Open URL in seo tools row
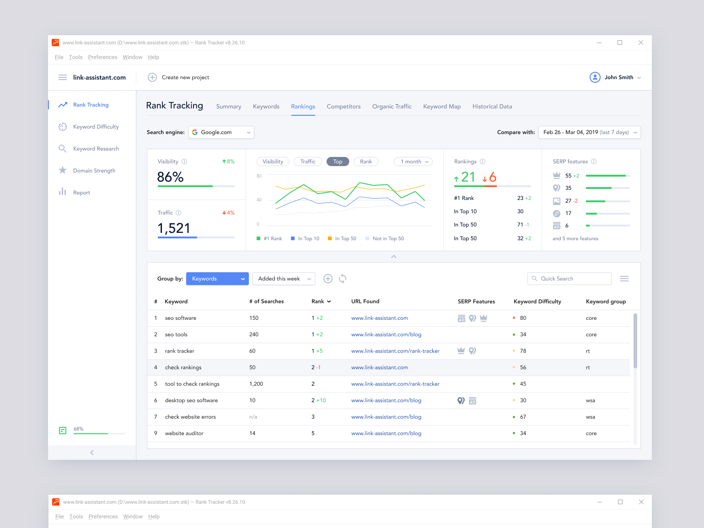 386,334
